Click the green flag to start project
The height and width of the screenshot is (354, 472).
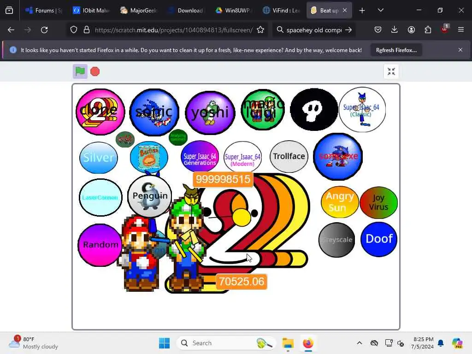click(80, 71)
